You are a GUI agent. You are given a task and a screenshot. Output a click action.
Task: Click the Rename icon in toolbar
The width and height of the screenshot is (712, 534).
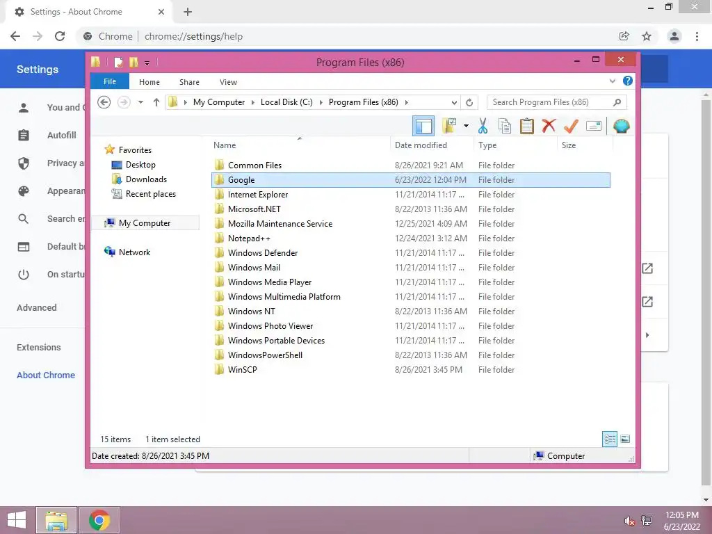click(594, 126)
